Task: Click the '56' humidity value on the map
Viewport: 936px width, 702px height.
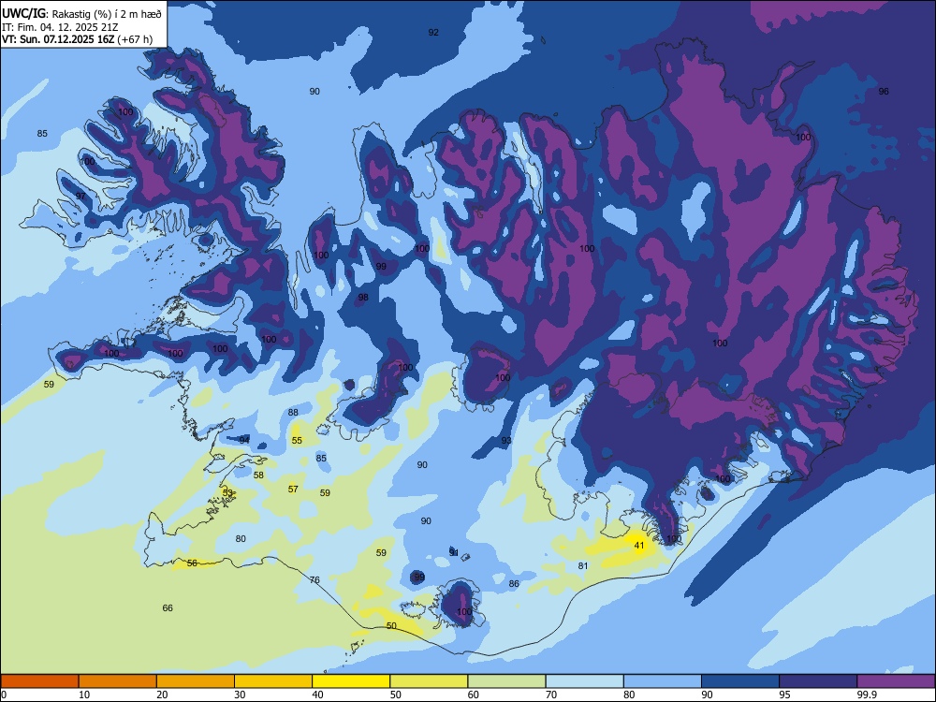Action: [192, 563]
